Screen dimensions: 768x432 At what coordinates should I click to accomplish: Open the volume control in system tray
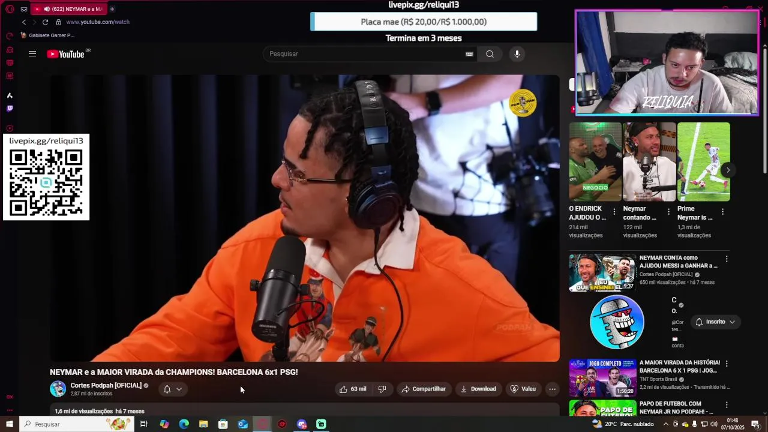[x=713, y=424]
